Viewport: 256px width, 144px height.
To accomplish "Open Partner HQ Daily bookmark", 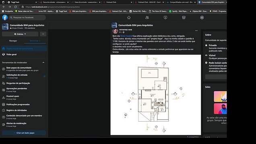I will click(x=138, y=11).
